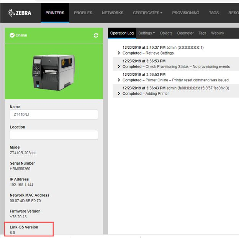
Task: Click the refresh icon in the Online banner
Action: coord(96,35)
